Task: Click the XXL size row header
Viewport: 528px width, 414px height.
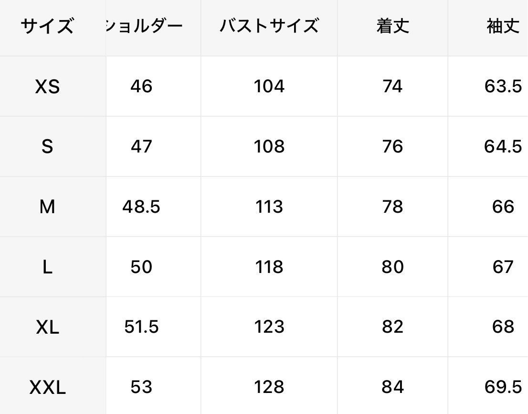Action: [47, 387]
